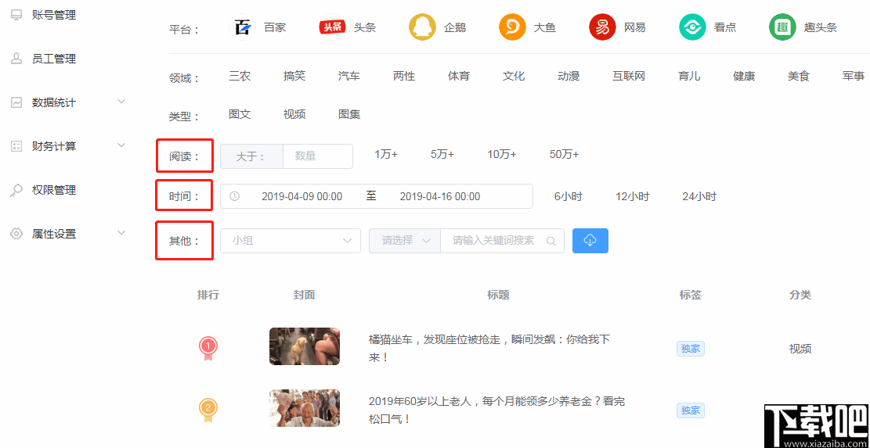Screen dimensions: 870x448
Task: Select 图集 content type
Action: [349, 115]
